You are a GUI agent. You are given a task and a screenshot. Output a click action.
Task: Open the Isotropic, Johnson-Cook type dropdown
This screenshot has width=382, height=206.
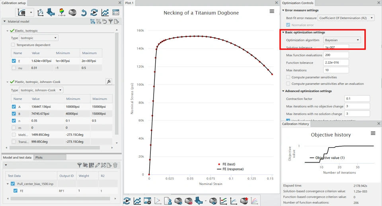41,90
